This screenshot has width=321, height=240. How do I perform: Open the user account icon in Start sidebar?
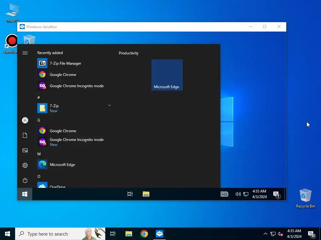[25, 120]
